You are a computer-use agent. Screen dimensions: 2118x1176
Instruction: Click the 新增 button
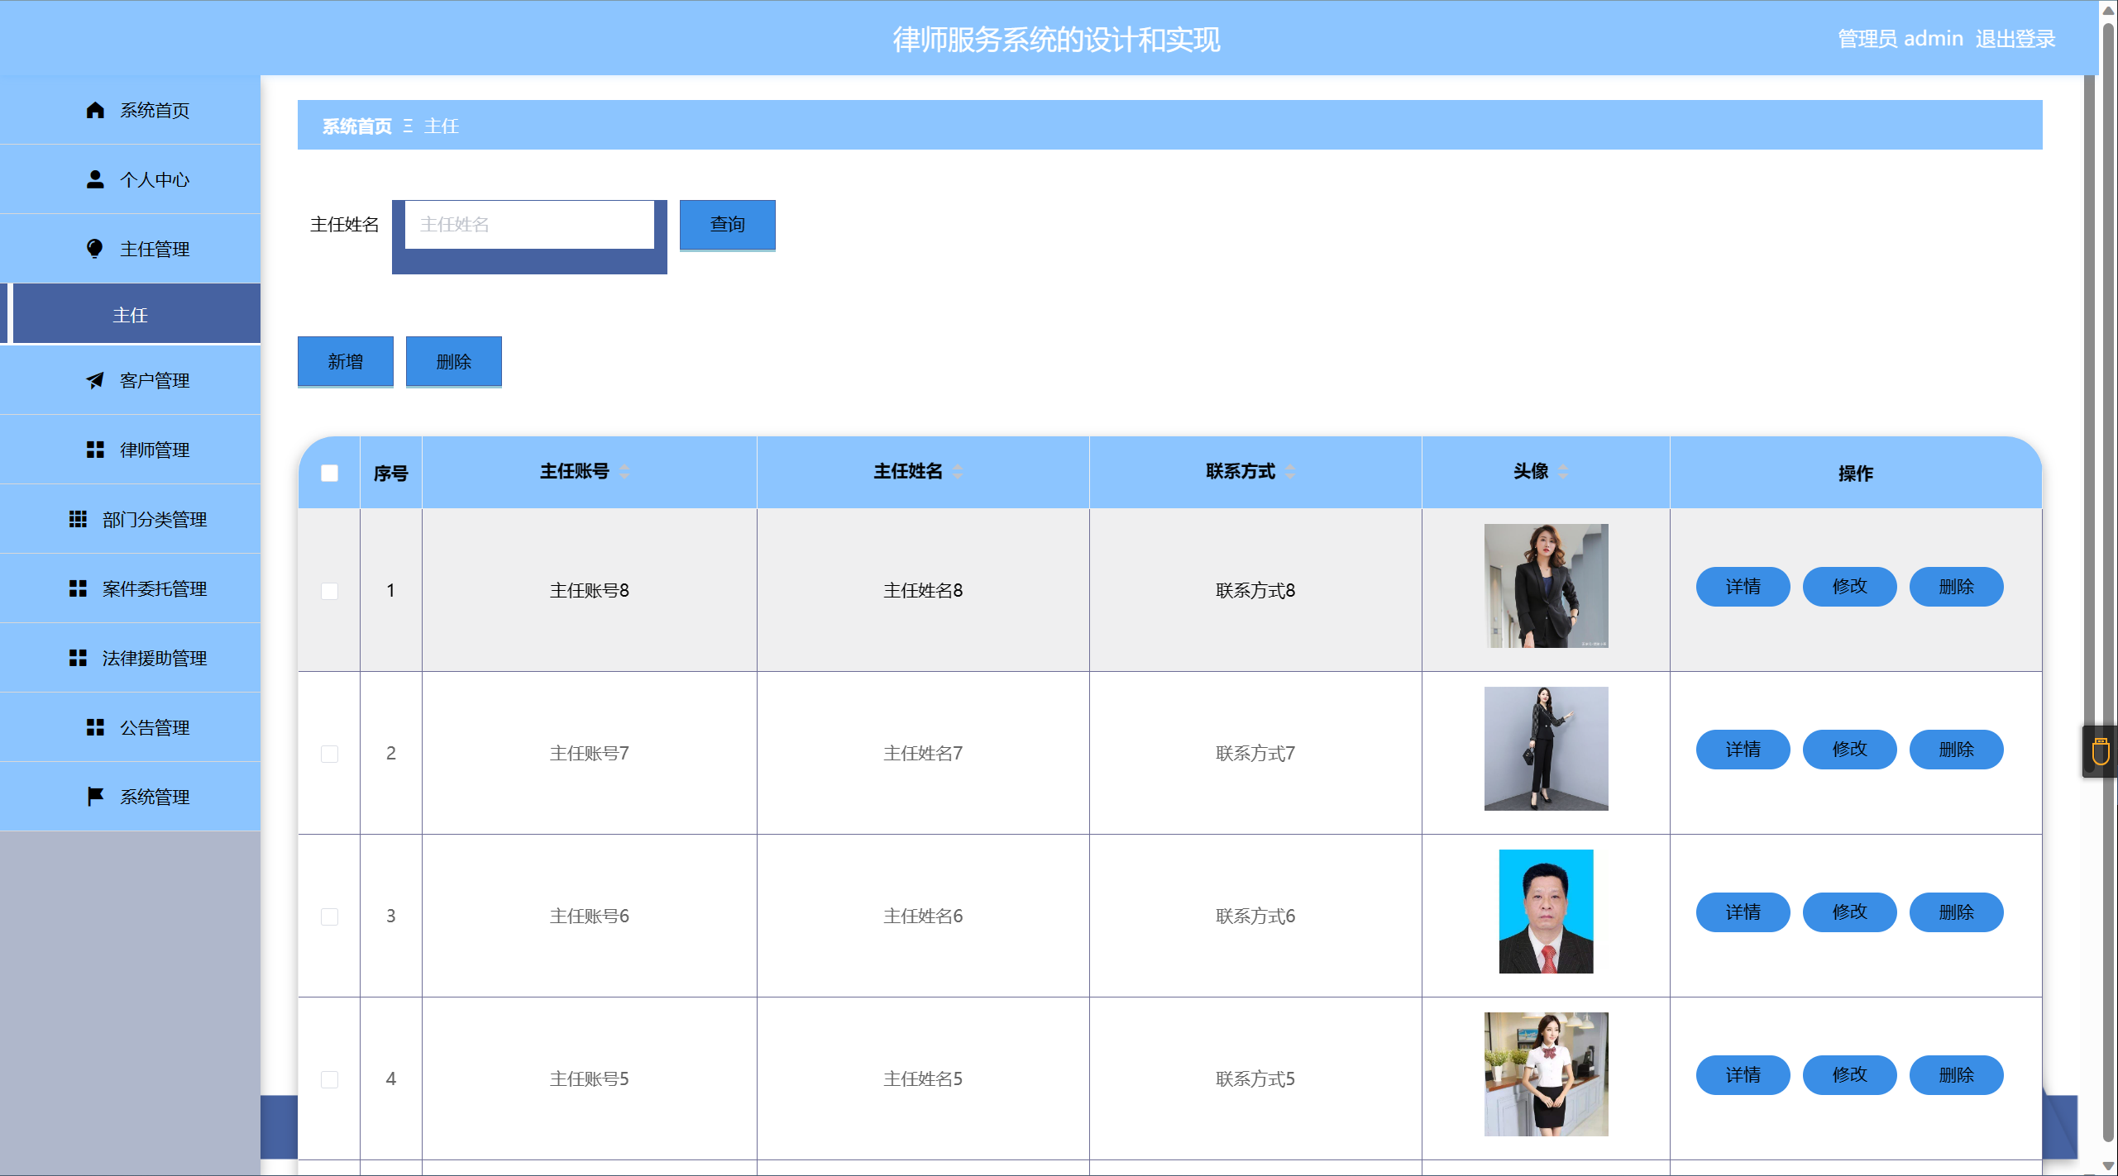tap(345, 361)
